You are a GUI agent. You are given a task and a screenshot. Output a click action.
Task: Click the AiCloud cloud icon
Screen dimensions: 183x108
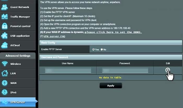click(4, 45)
